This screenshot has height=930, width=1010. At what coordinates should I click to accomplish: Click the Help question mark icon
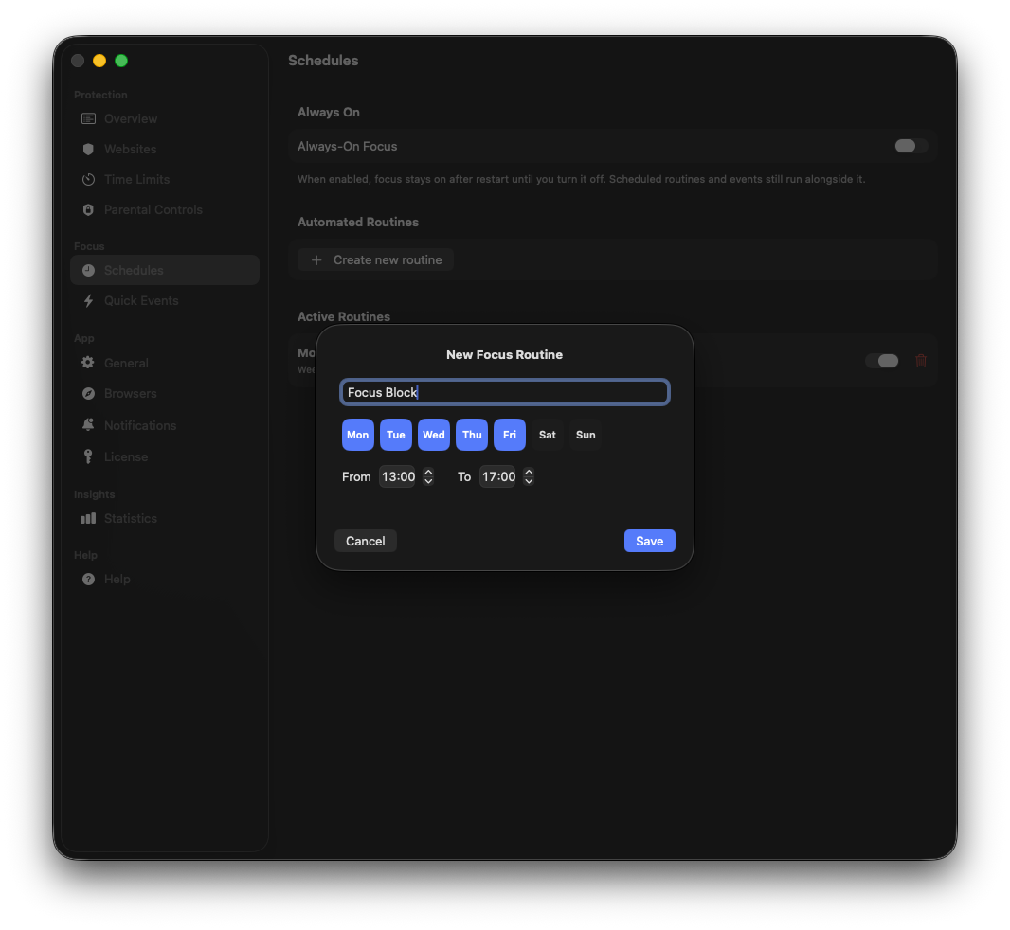tap(88, 579)
